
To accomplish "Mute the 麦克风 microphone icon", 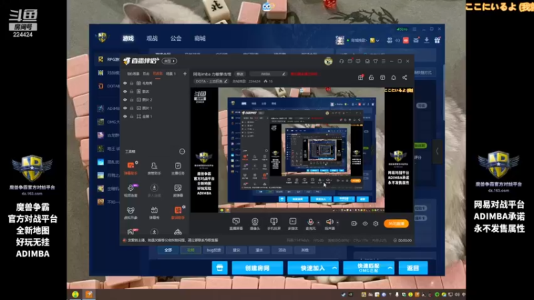I will [310, 222].
